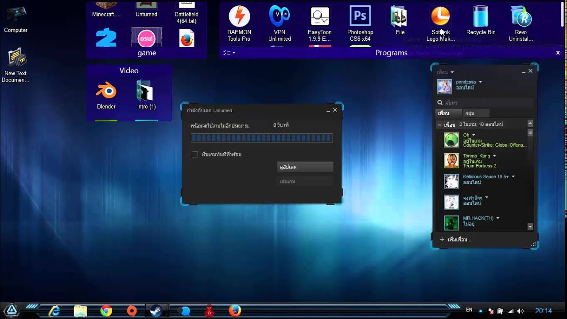Open dropdown arrow next to Tenma_Kung
This screenshot has height=319, width=567.
[x=494, y=156]
